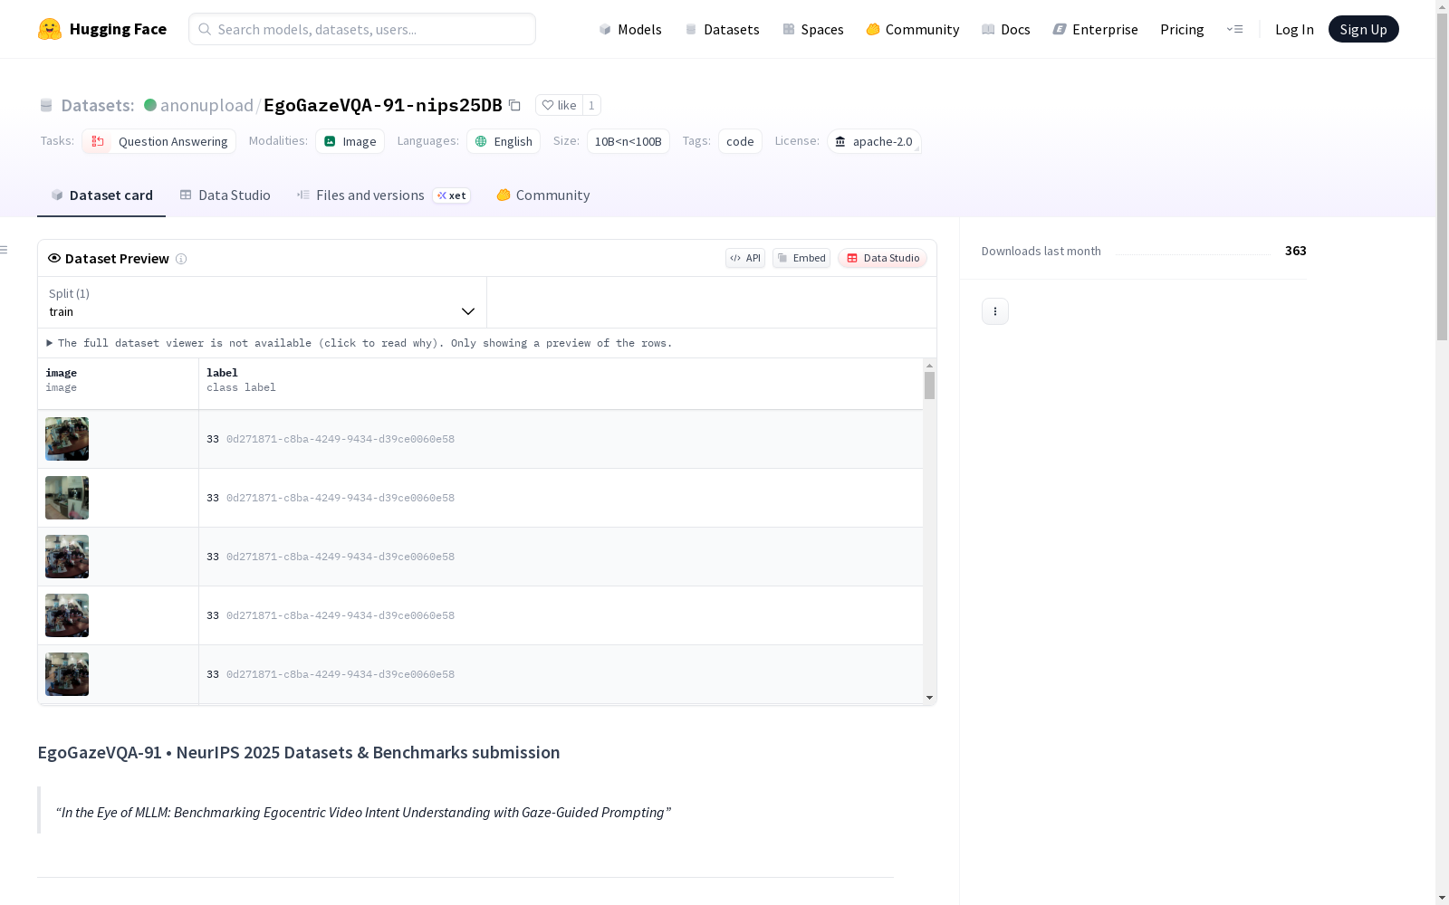Click the 10B<n<100B size tag
The image size is (1449, 905).
coord(629,141)
